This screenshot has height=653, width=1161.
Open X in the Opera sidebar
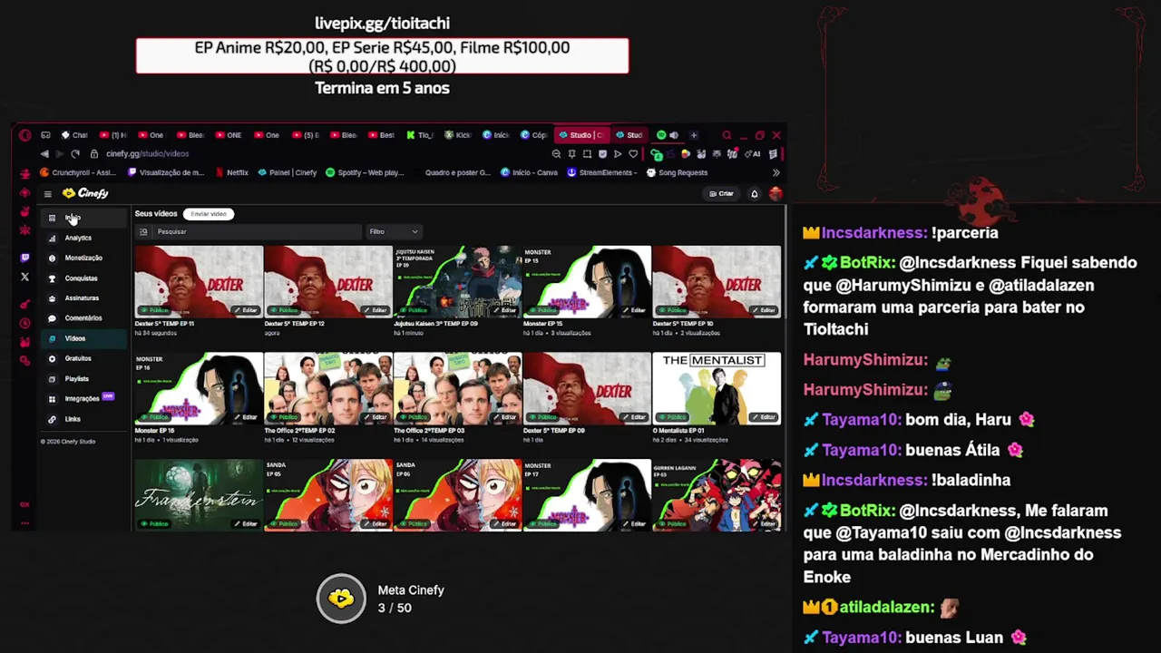coord(24,278)
